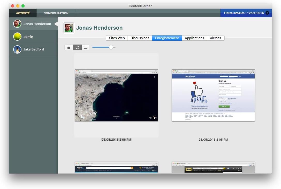This screenshot has height=189, width=281.
Task: Select the grid view icon
Action: [77, 47]
